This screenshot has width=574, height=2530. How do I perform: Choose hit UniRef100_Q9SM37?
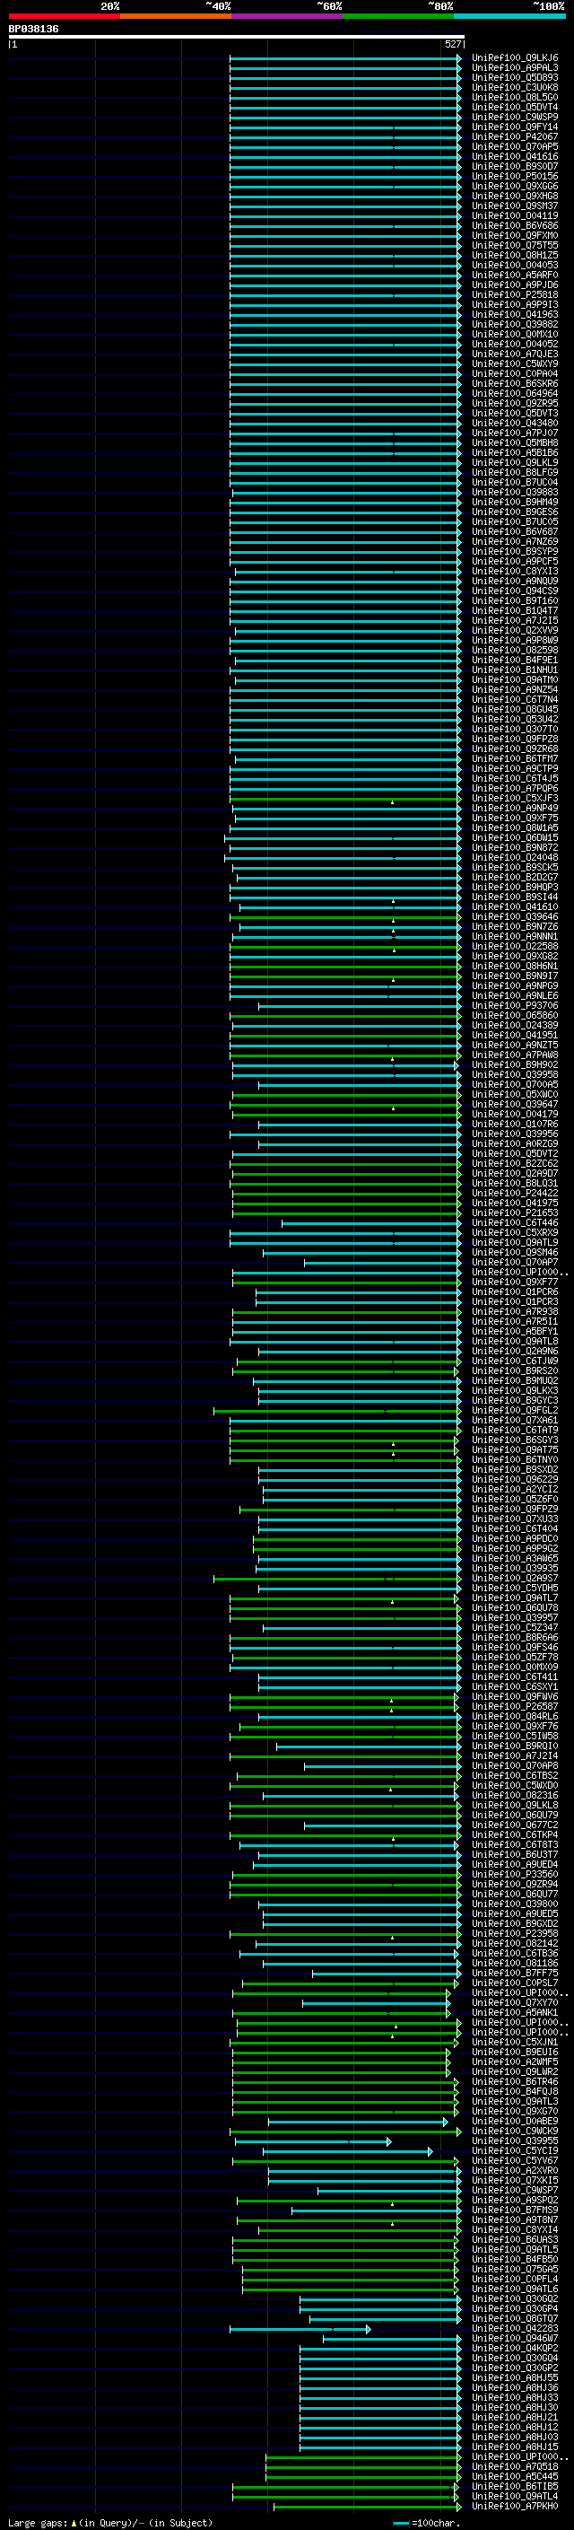[515, 206]
